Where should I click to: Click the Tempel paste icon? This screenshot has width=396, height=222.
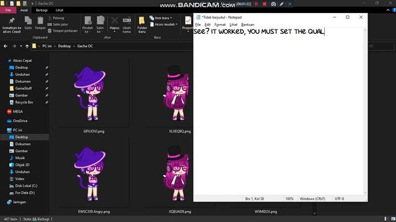[x=40, y=20]
